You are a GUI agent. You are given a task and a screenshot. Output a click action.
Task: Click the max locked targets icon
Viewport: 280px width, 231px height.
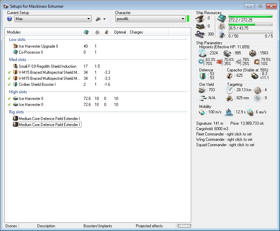pyautogui.click(x=257, y=90)
